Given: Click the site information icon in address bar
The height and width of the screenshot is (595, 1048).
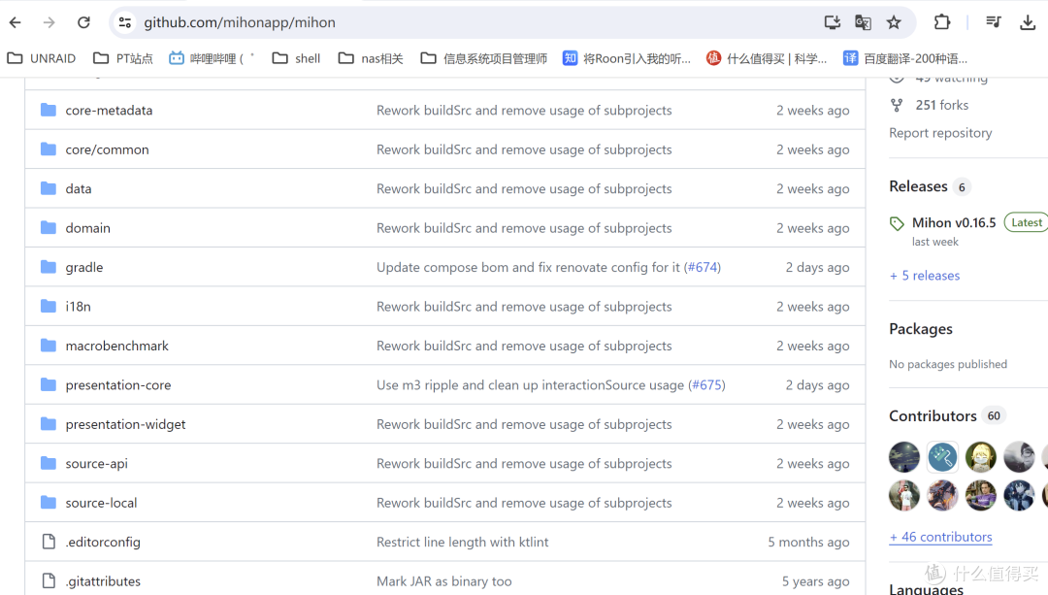Looking at the screenshot, I should tap(124, 22).
